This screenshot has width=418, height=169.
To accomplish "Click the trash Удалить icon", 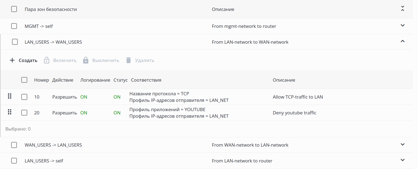I will click(129, 60).
